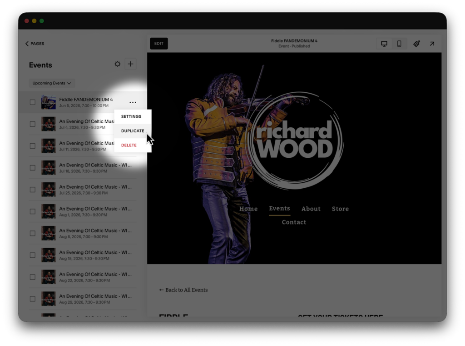The height and width of the screenshot is (346, 465).
Task: Open the Aug 22 Celtic Music event
Action: [x=95, y=275]
